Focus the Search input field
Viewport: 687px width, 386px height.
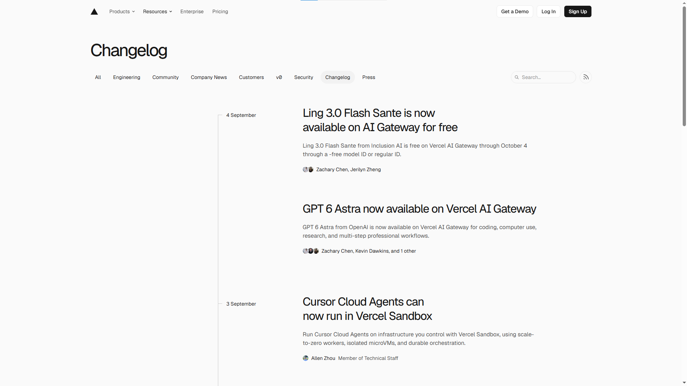(544, 77)
